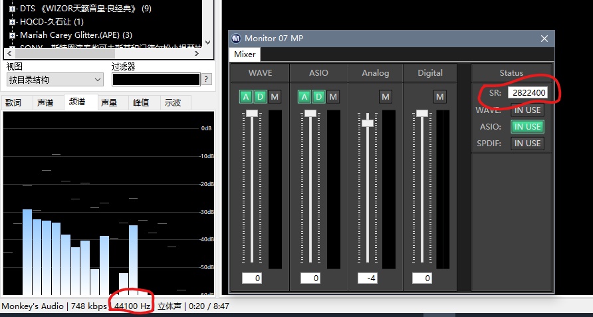The width and height of the screenshot is (593, 317).
Task: Click the D button on ASIO channel
Action: point(319,97)
